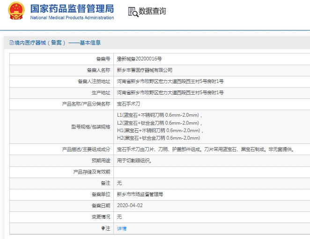Select the H2(黑宝石+钛合金刀柄) spec line

pyautogui.click(x=159, y=138)
